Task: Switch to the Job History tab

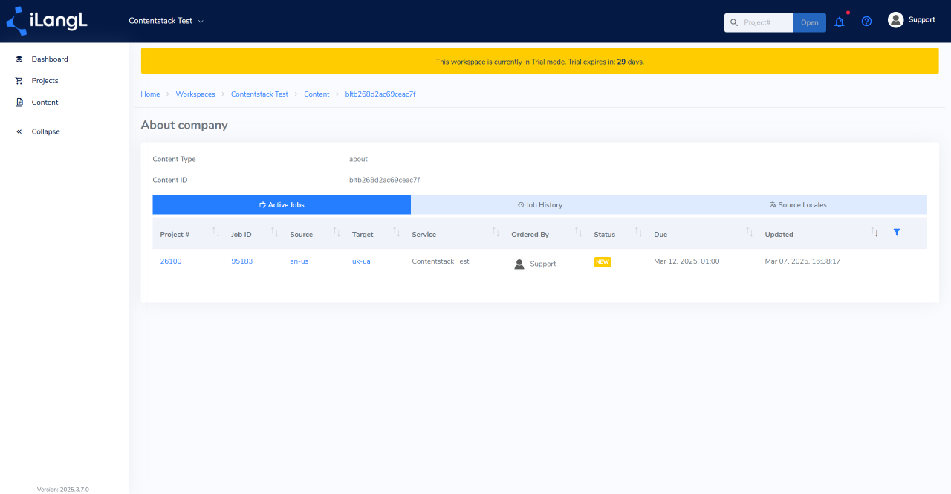Action: tap(539, 205)
